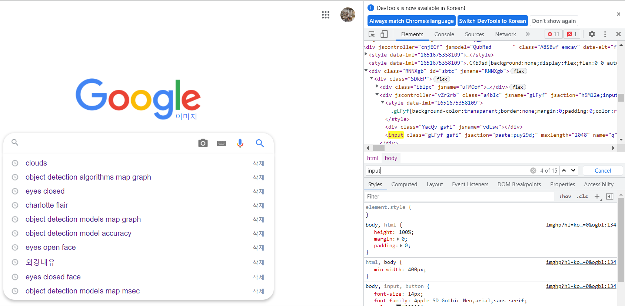Toggle the device toolbar
Screen dimensions: 625x306
[x=384, y=34]
